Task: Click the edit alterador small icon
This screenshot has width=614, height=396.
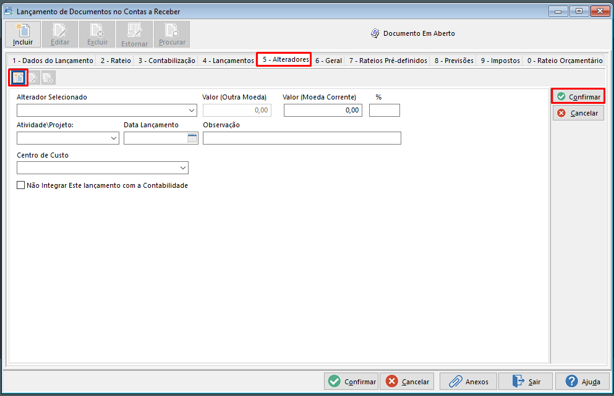Action: [33, 78]
